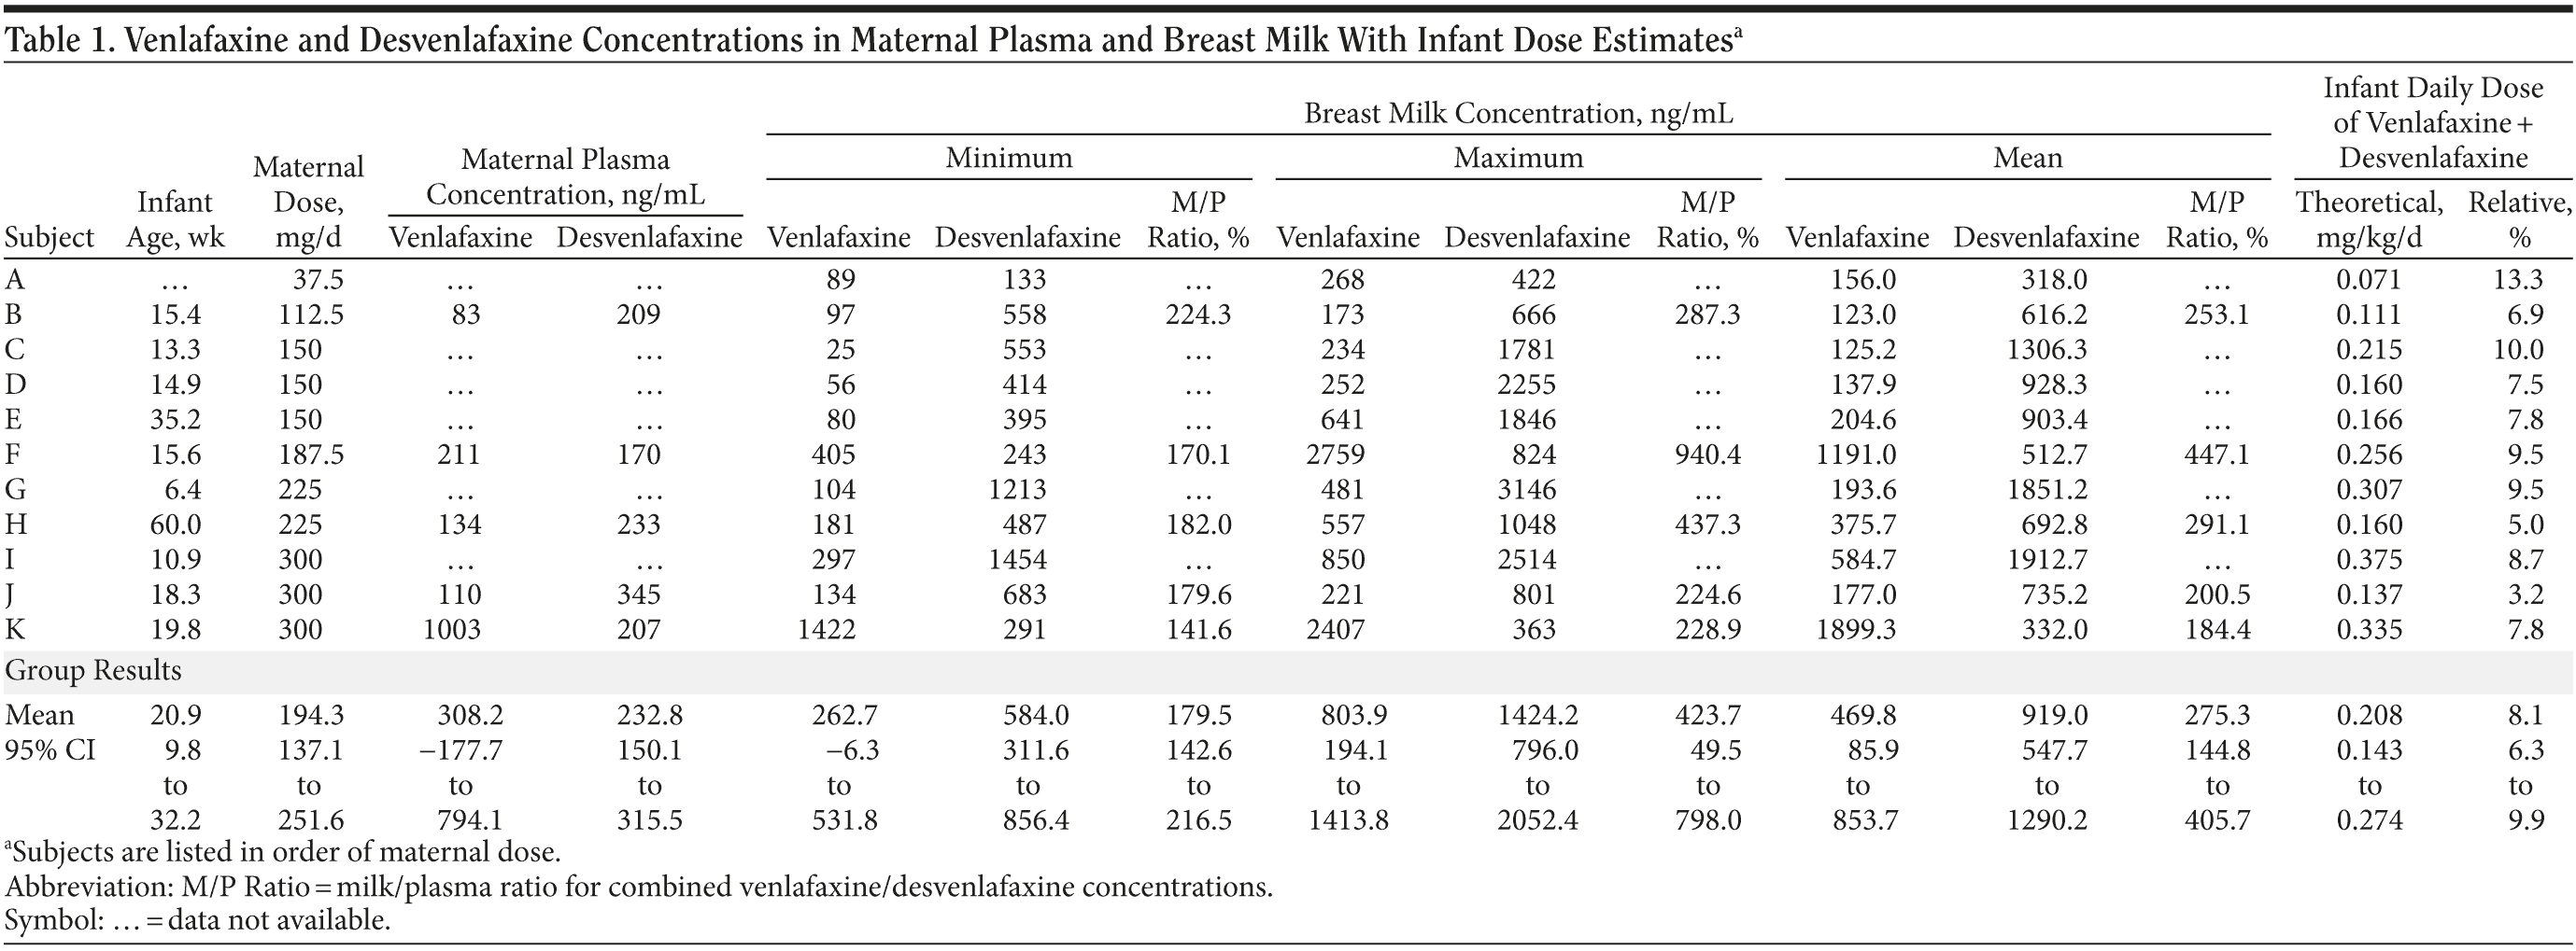Click the 1003 plasma venlafaxine value
Image resolution: width=2576 pixels, height=951 pixels.
click(x=452, y=629)
